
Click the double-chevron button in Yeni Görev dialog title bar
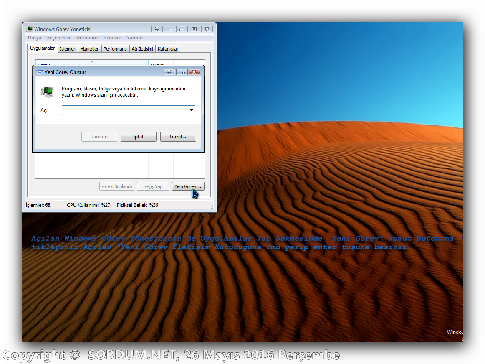(x=169, y=72)
